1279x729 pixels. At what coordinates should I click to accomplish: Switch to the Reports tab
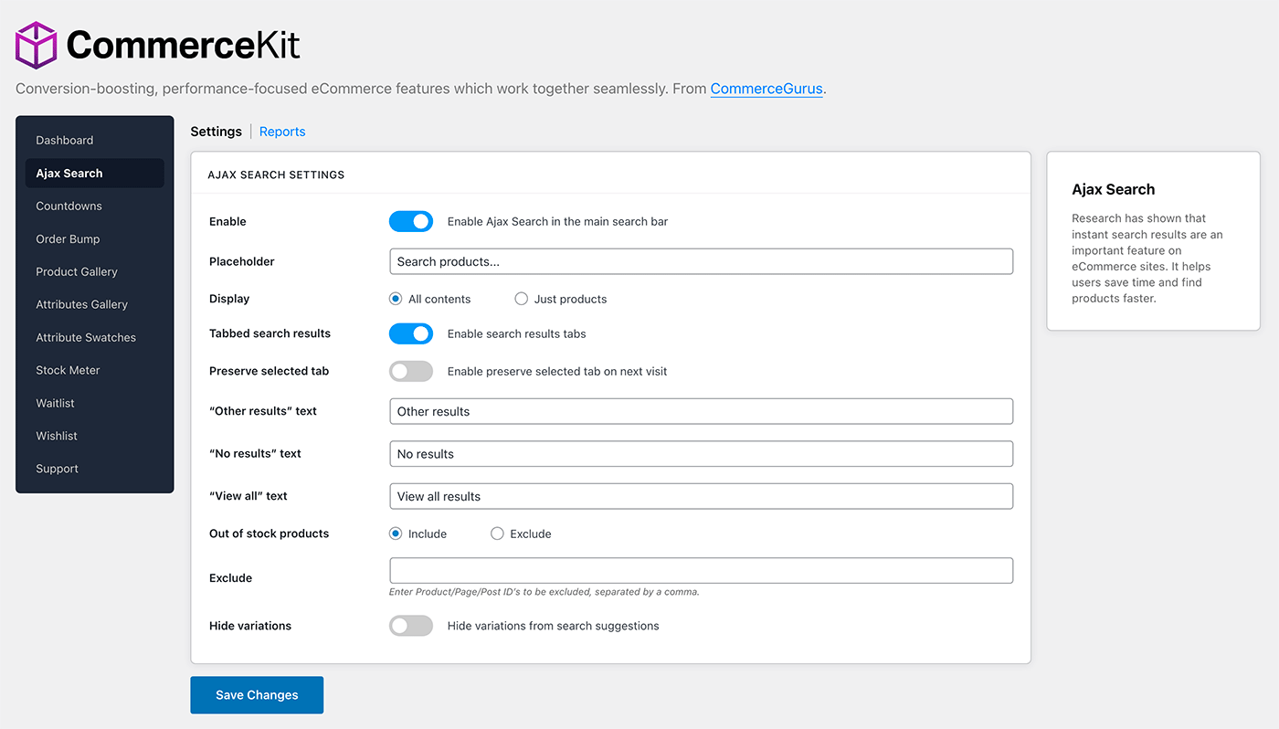tap(282, 132)
